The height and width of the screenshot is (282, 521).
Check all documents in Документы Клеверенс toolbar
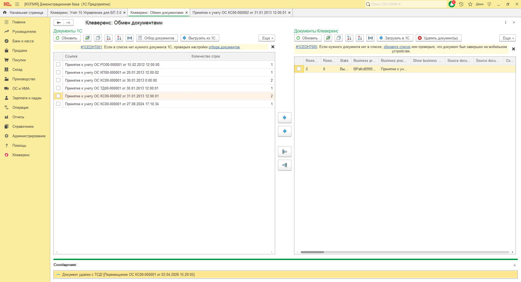click(x=328, y=38)
